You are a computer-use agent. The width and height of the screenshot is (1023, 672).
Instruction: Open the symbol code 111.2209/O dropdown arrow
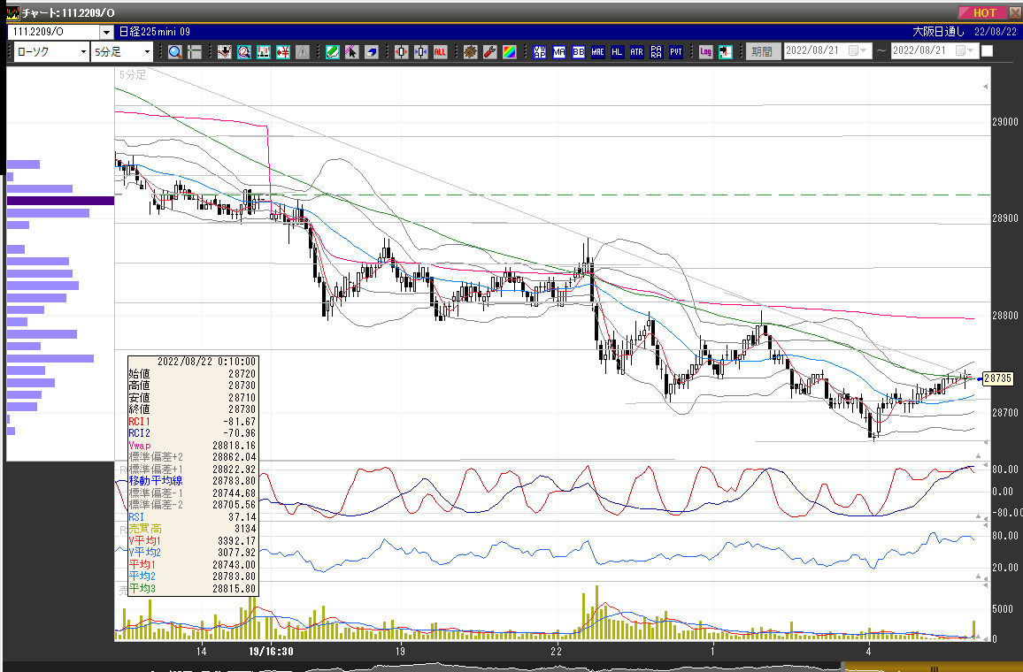[x=107, y=31]
